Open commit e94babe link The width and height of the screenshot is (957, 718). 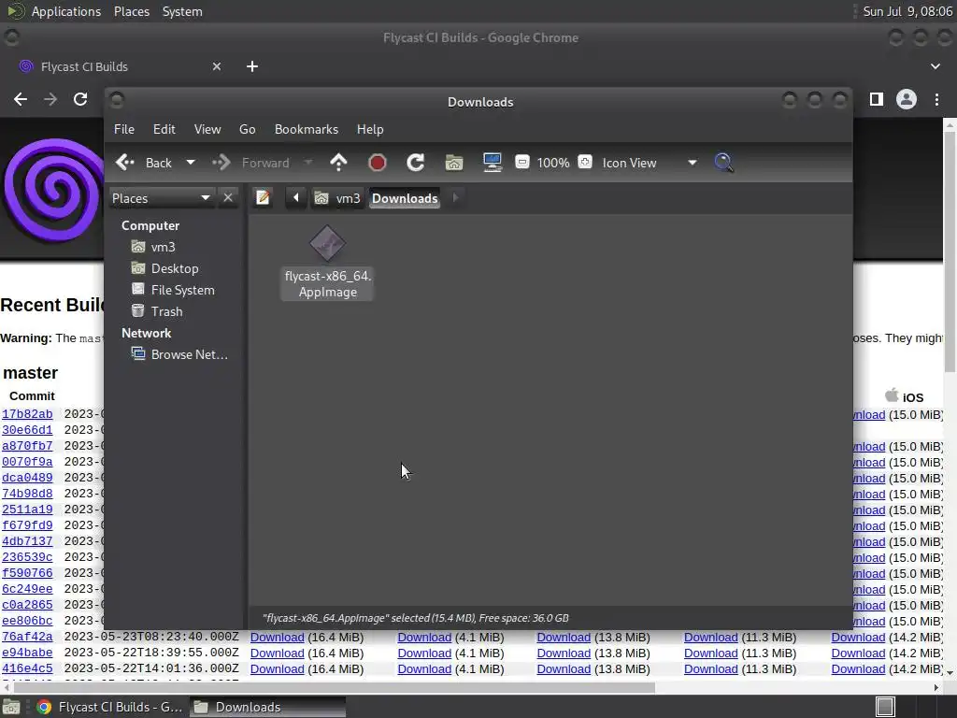(x=27, y=652)
